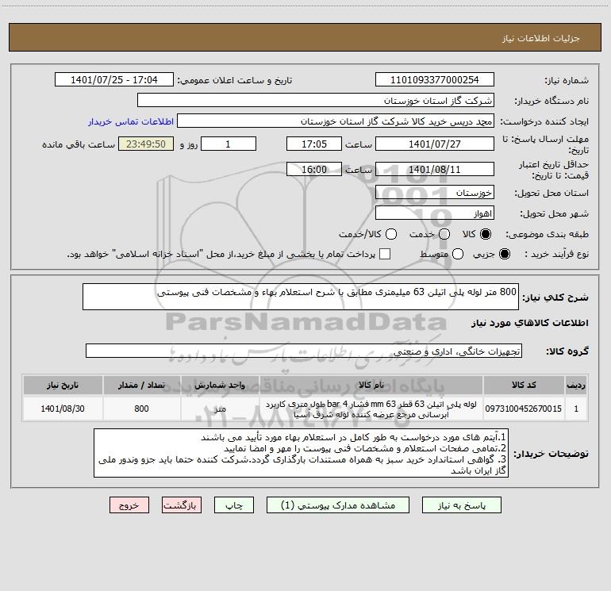Select the متوسط purchase type radio

pos(458,254)
